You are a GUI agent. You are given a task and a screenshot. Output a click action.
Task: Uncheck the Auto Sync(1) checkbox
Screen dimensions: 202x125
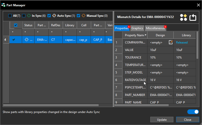point(49,16)
